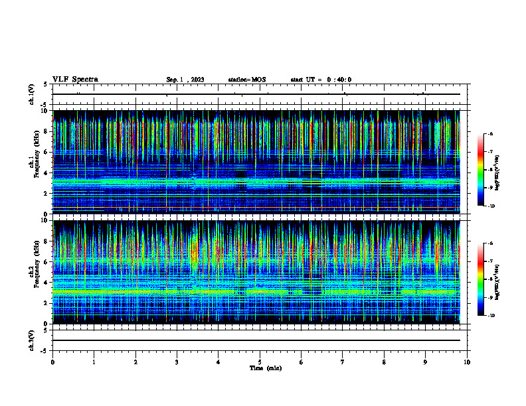Click the "VLF Spectra" plot title
The width and height of the screenshot is (526, 406).
click(x=75, y=80)
